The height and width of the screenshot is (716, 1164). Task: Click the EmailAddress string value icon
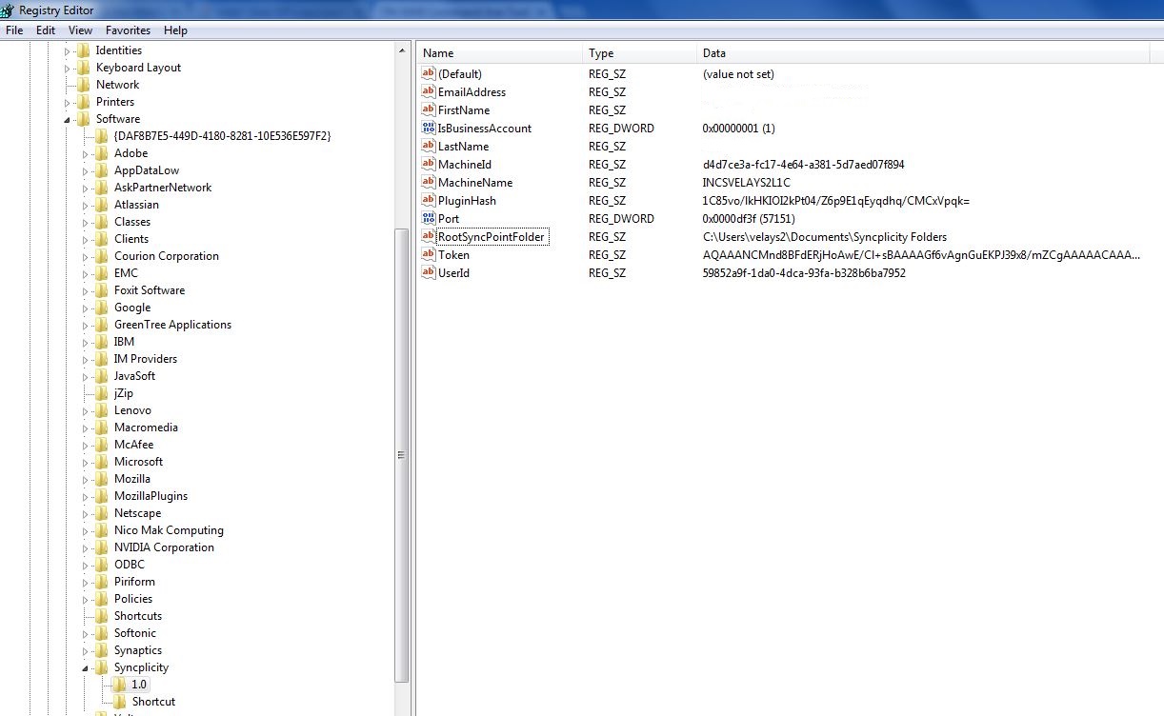(x=428, y=92)
